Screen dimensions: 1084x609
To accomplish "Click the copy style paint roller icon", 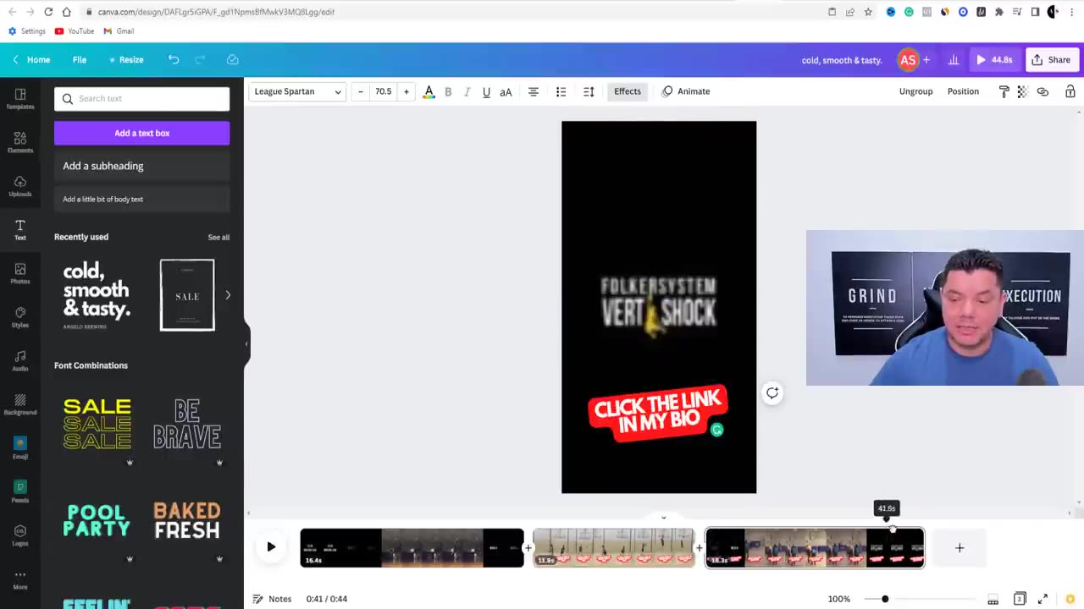I will (1004, 91).
